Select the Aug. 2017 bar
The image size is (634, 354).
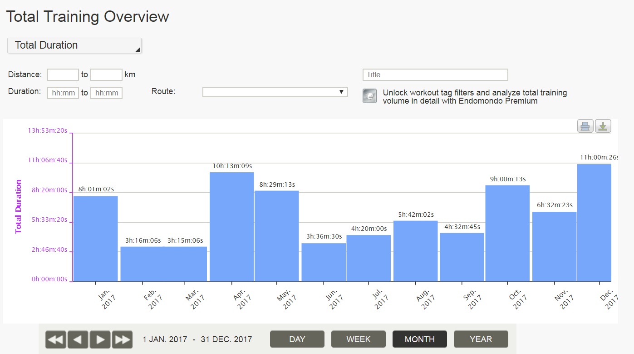click(416, 251)
